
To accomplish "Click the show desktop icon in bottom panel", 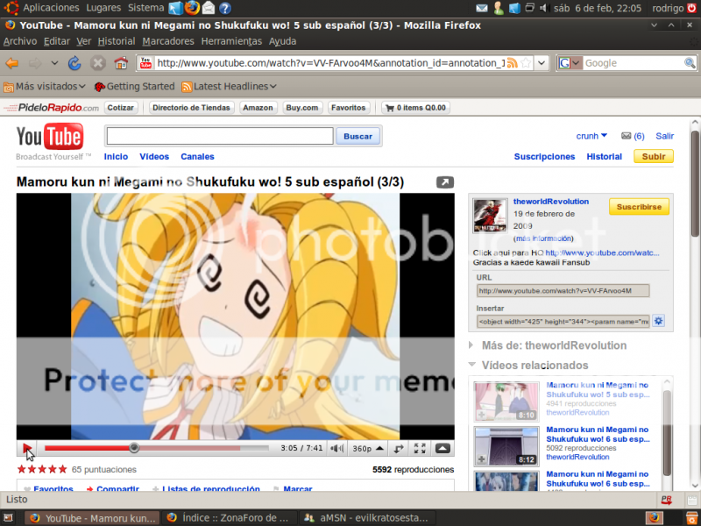I will tap(8, 518).
